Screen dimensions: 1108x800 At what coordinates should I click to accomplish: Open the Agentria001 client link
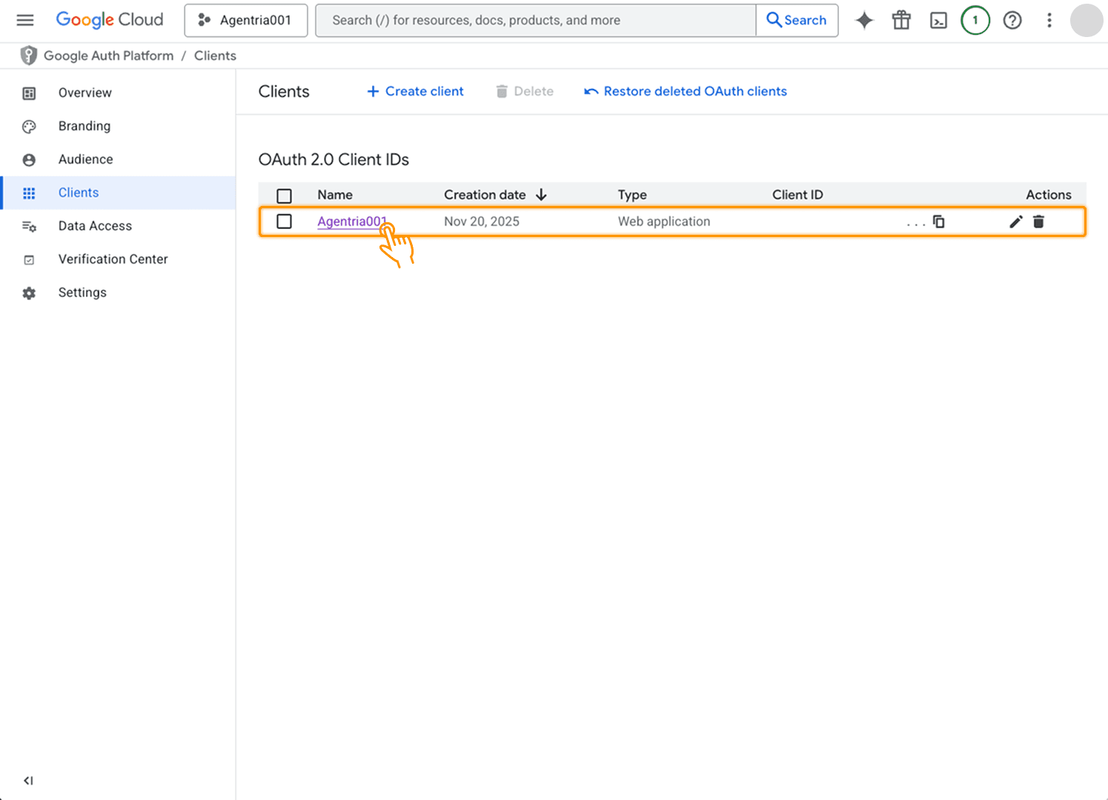[352, 221]
